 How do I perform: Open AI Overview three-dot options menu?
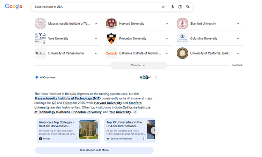[156, 77]
